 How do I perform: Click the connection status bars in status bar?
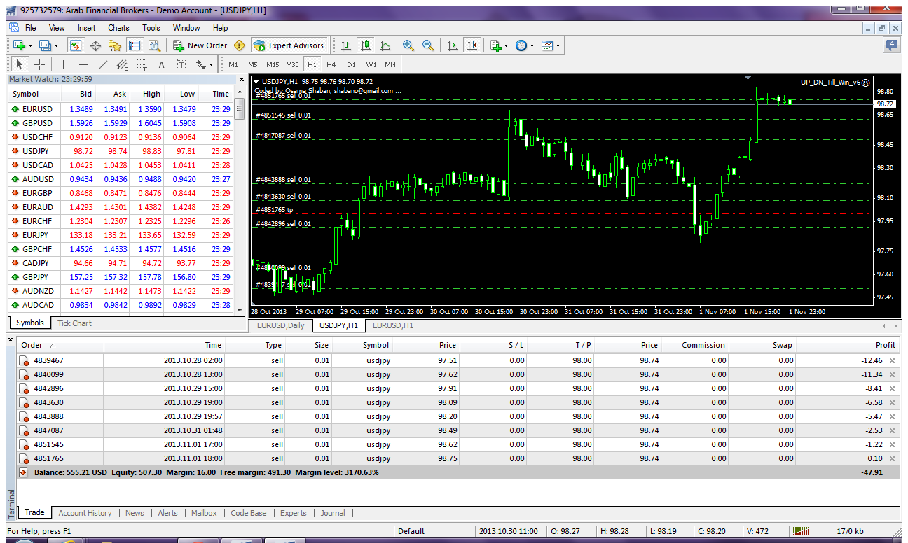pyautogui.click(x=802, y=531)
